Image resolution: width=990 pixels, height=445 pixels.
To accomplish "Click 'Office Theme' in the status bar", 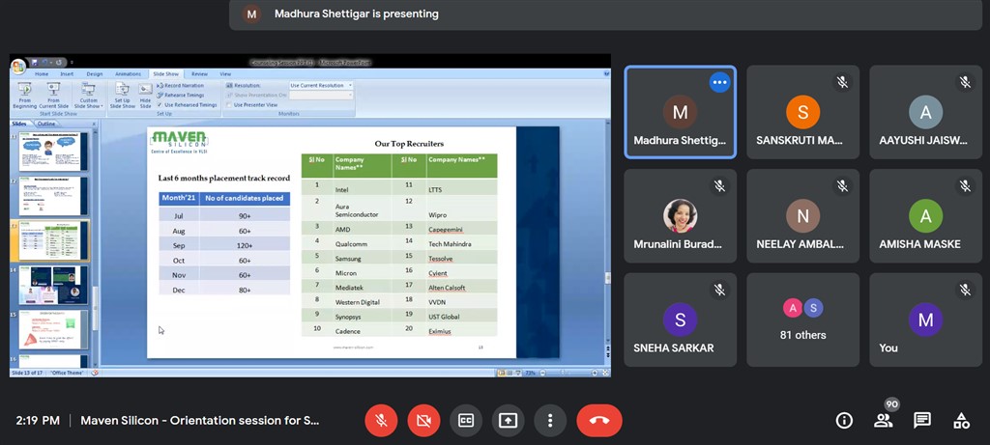I will (x=68, y=374).
